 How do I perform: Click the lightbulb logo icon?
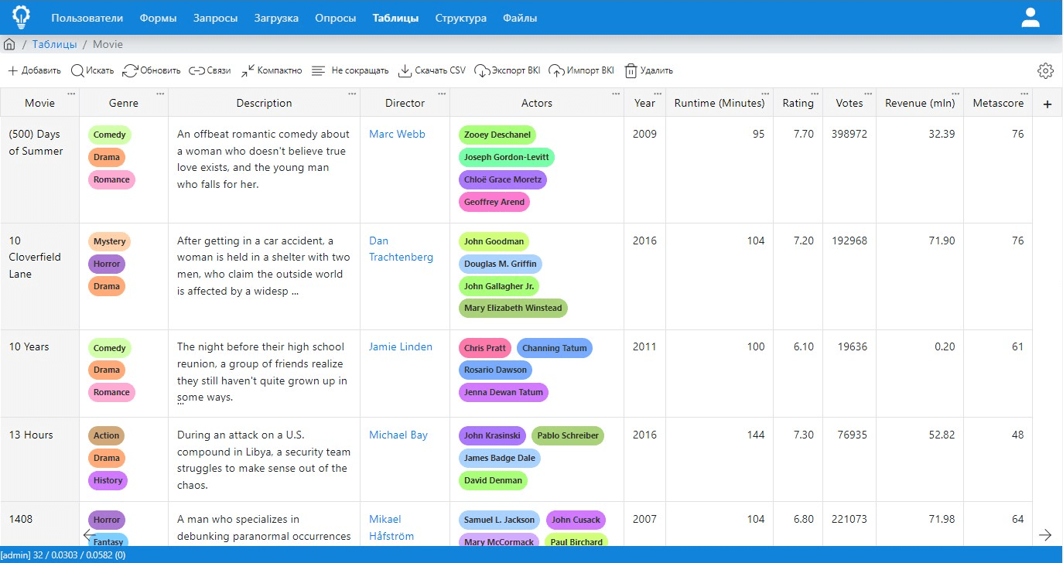[21, 17]
